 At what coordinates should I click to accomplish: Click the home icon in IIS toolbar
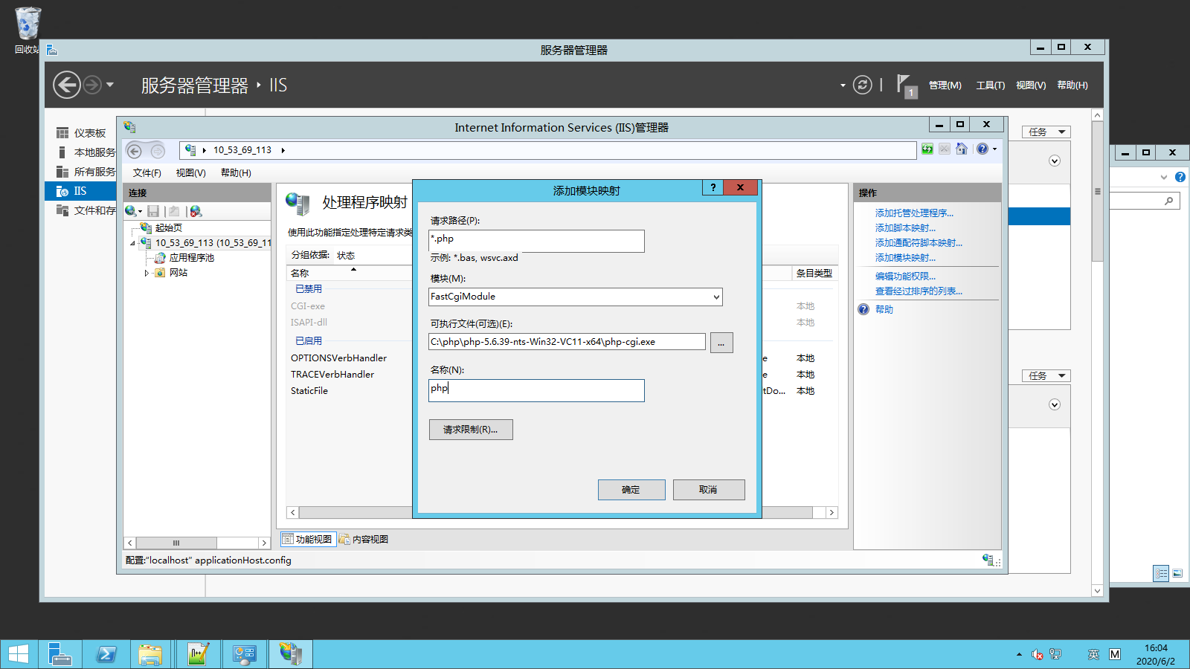pos(962,149)
